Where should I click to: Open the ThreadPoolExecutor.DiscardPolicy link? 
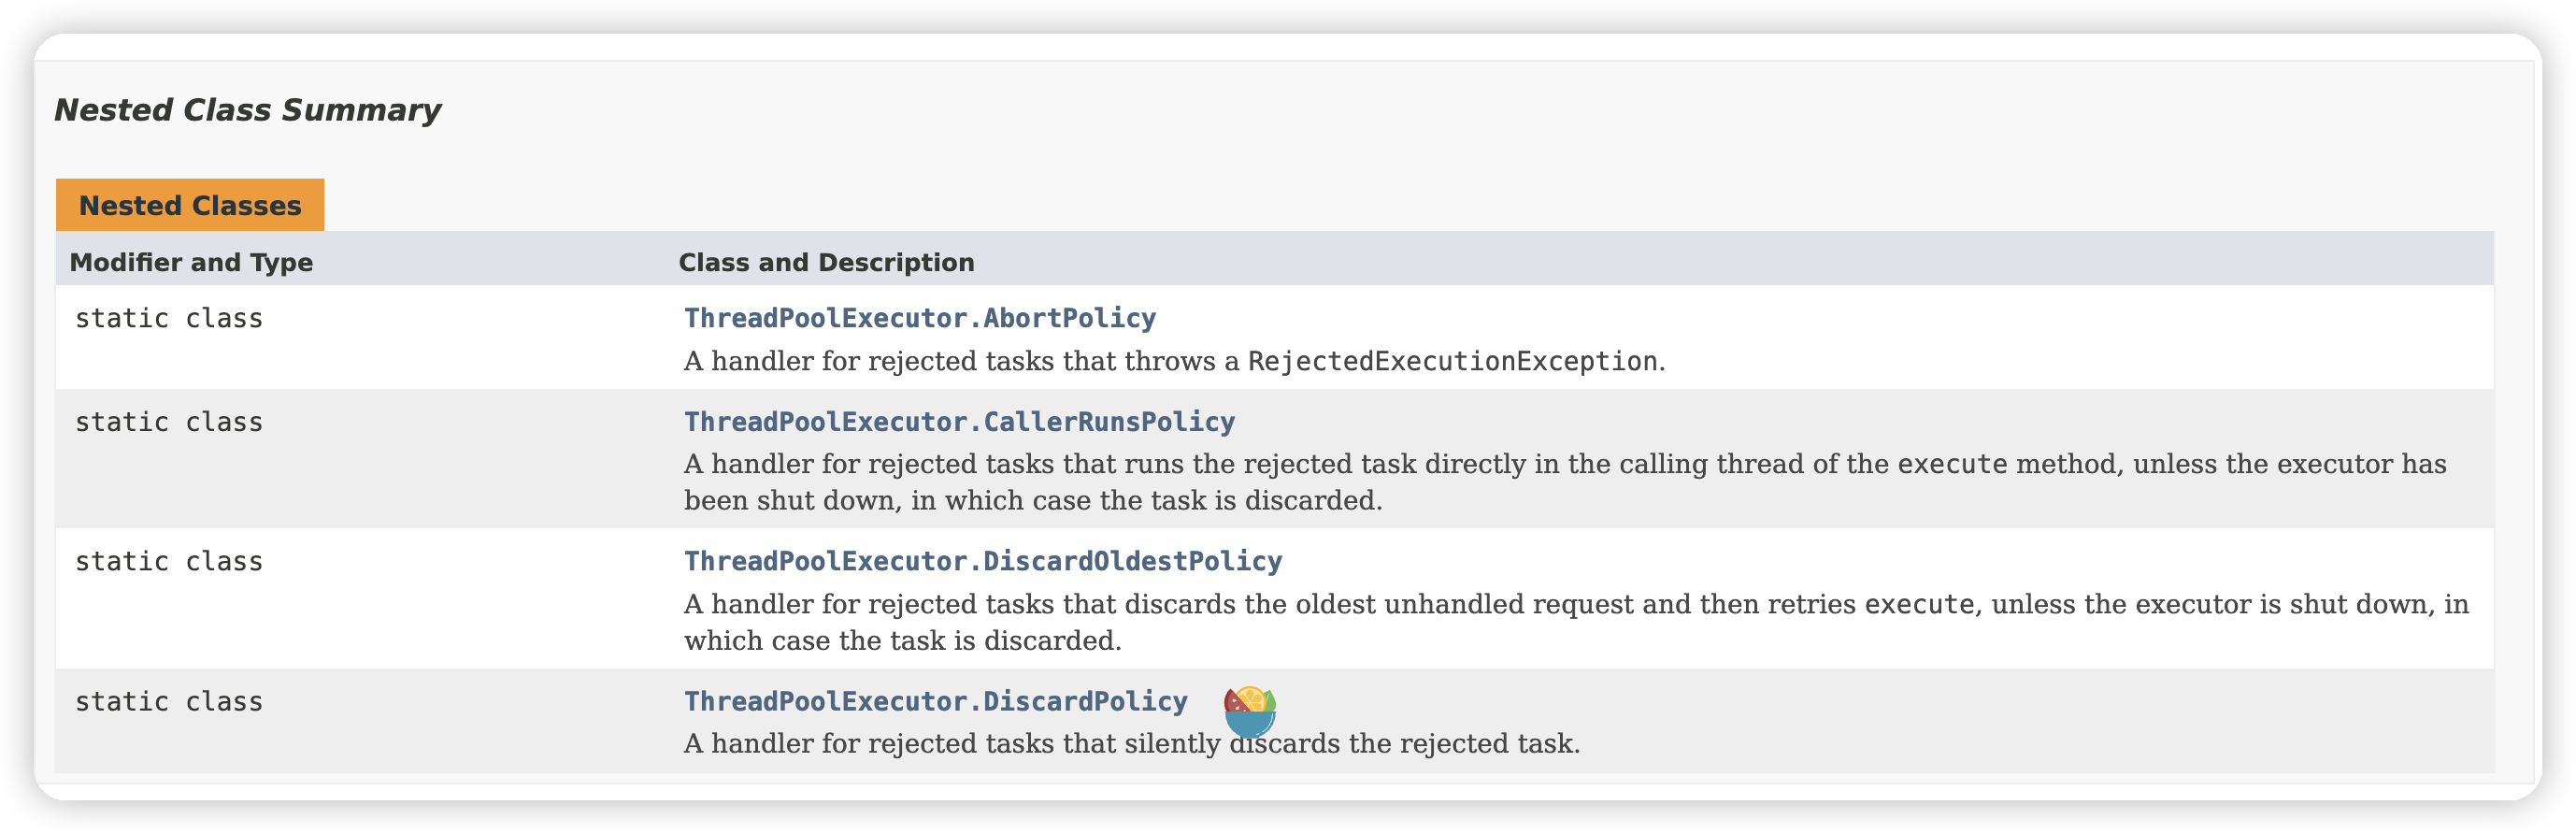[935, 701]
